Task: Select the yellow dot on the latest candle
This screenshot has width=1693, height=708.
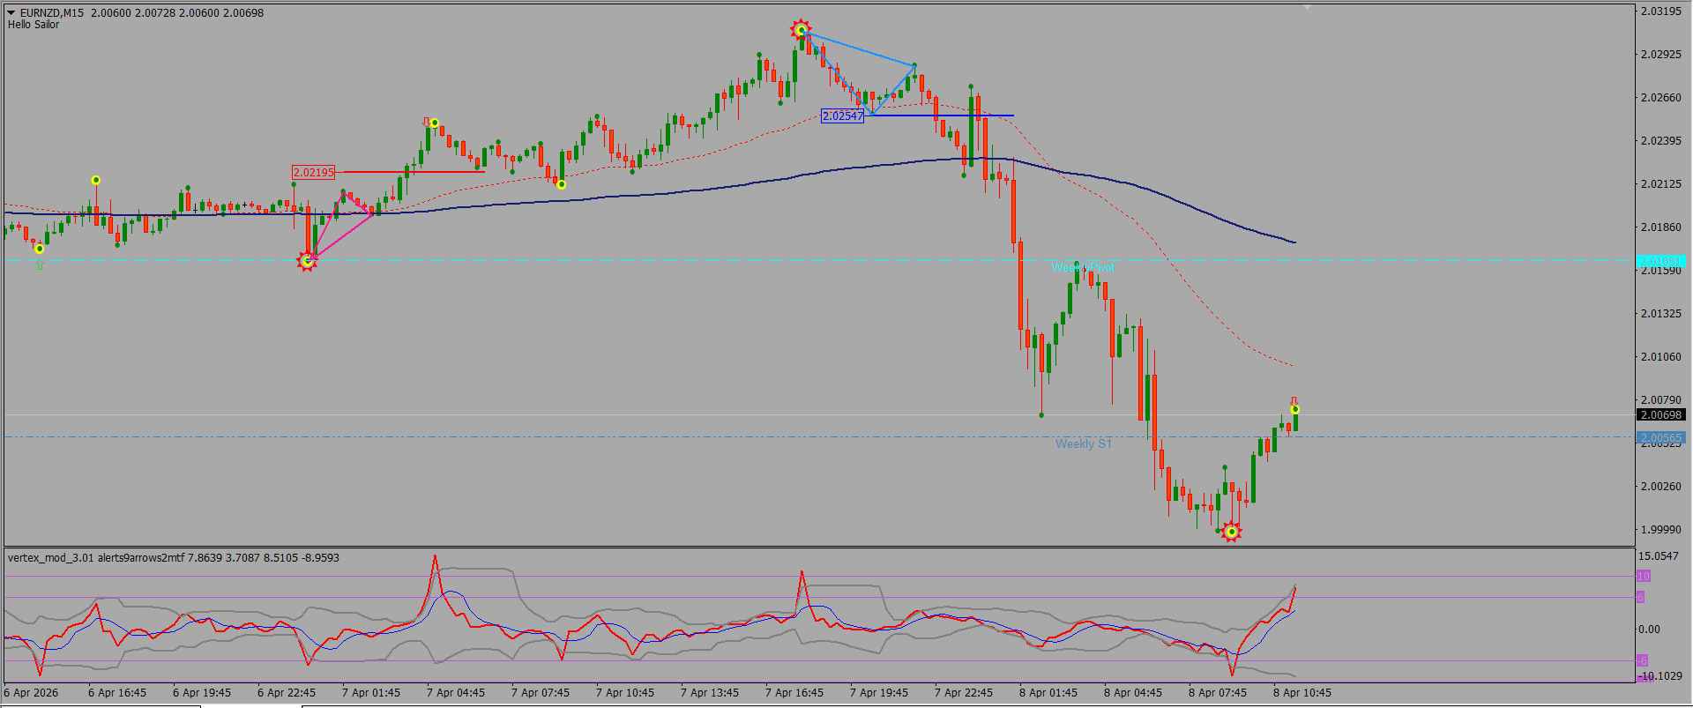Action: coord(1294,410)
